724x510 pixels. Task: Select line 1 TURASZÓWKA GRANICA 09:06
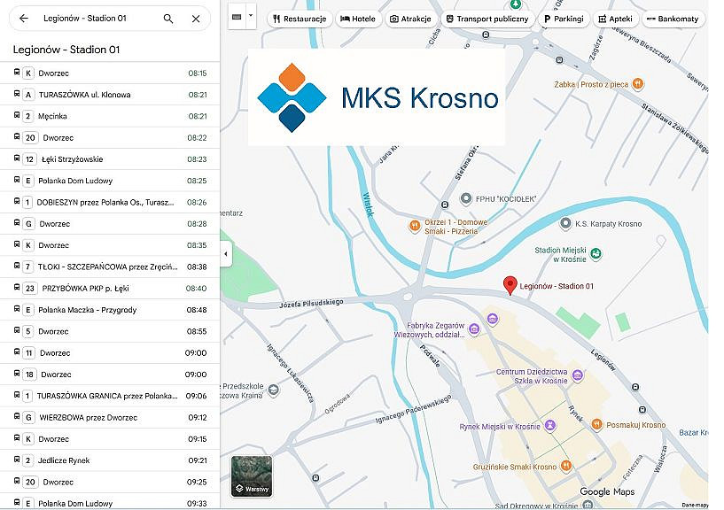tap(110, 396)
